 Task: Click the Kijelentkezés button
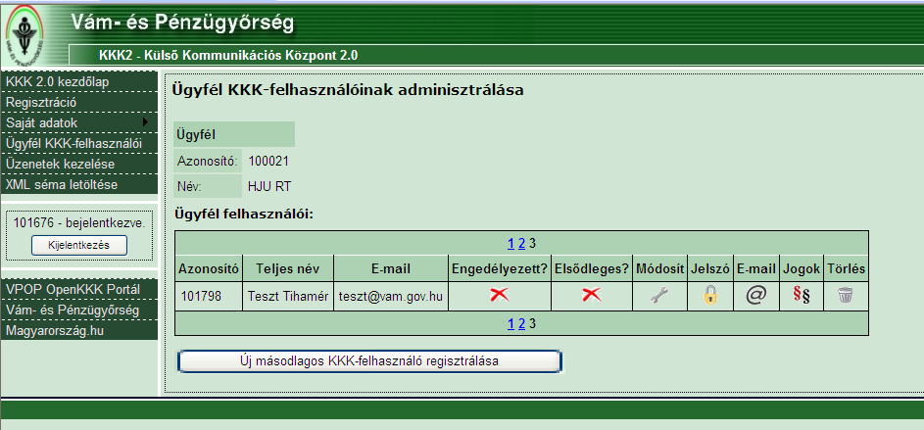[x=79, y=245]
